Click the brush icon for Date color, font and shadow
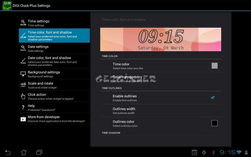Viewport: 251px width, 157px height. click(x=23, y=61)
